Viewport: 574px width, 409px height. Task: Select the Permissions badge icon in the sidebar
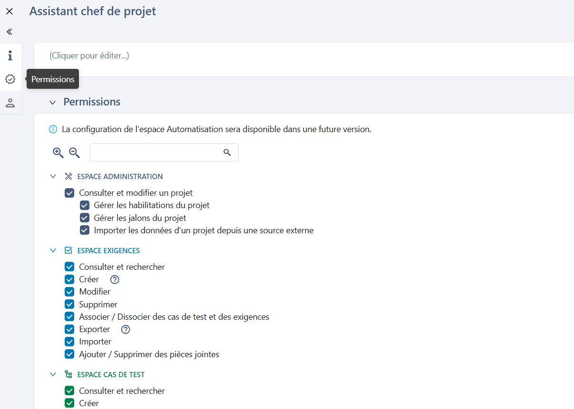pyautogui.click(x=10, y=79)
